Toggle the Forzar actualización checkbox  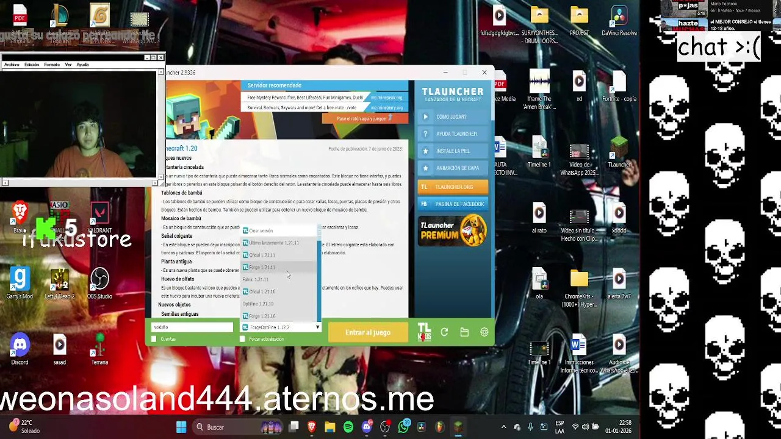point(243,339)
